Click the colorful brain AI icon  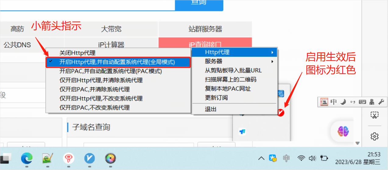click(343, 131)
